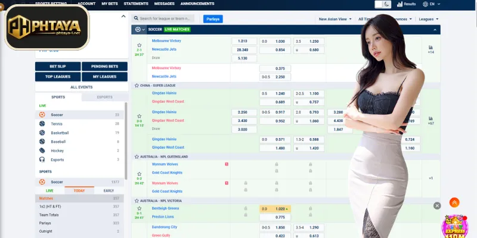Screen dimensions: 477x238
Task: Select the Matches market row
Action: [x=79, y=198]
